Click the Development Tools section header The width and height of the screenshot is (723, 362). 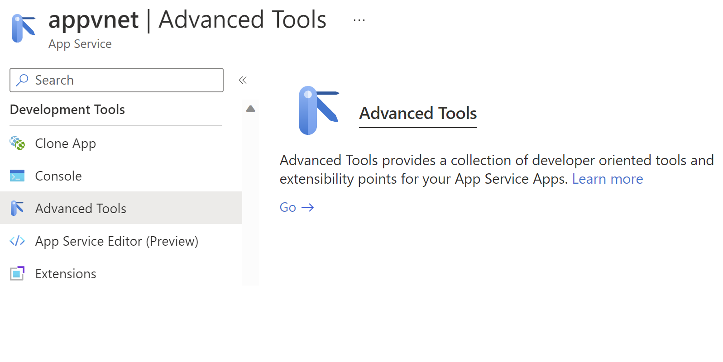click(67, 110)
